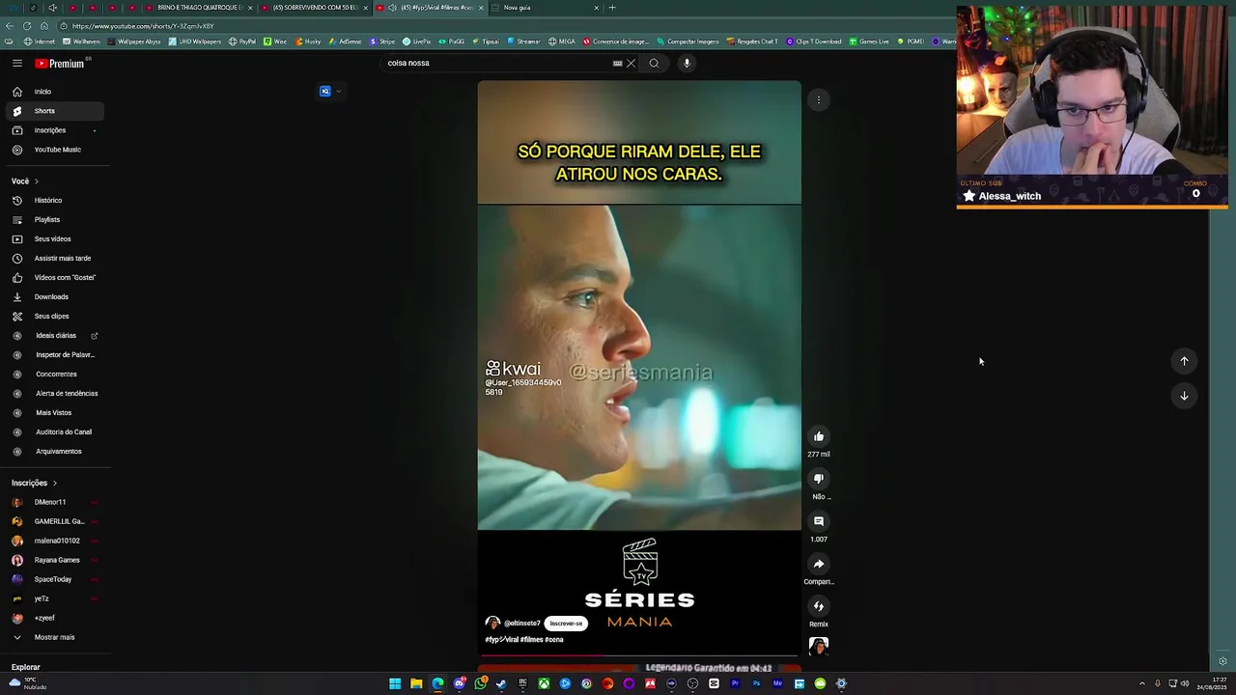
Task: Share the Short via Compartilhar arrow
Action: coord(819,564)
